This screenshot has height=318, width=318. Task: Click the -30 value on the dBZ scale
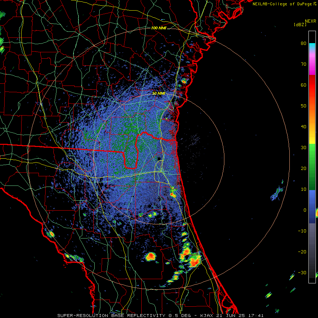302,272
